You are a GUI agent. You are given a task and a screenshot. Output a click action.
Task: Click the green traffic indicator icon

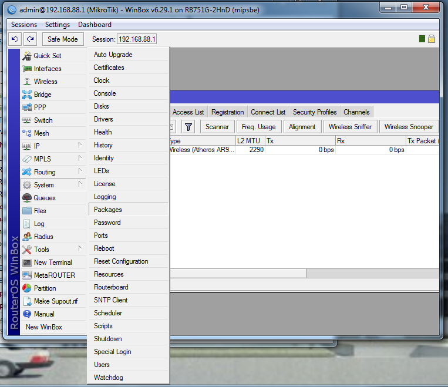coord(422,39)
